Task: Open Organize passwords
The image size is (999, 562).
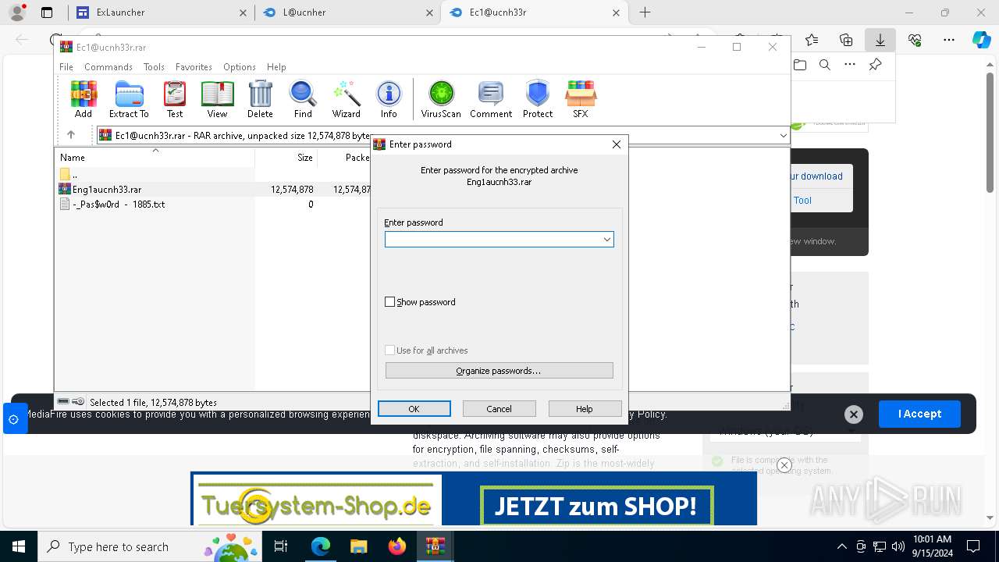Action: [499, 371]
